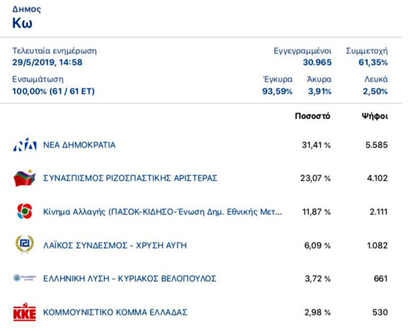Select Chrysi Avgi vote count 1.082
The height and width of the screenshot is (331, 408).
[x=377, y=245]
